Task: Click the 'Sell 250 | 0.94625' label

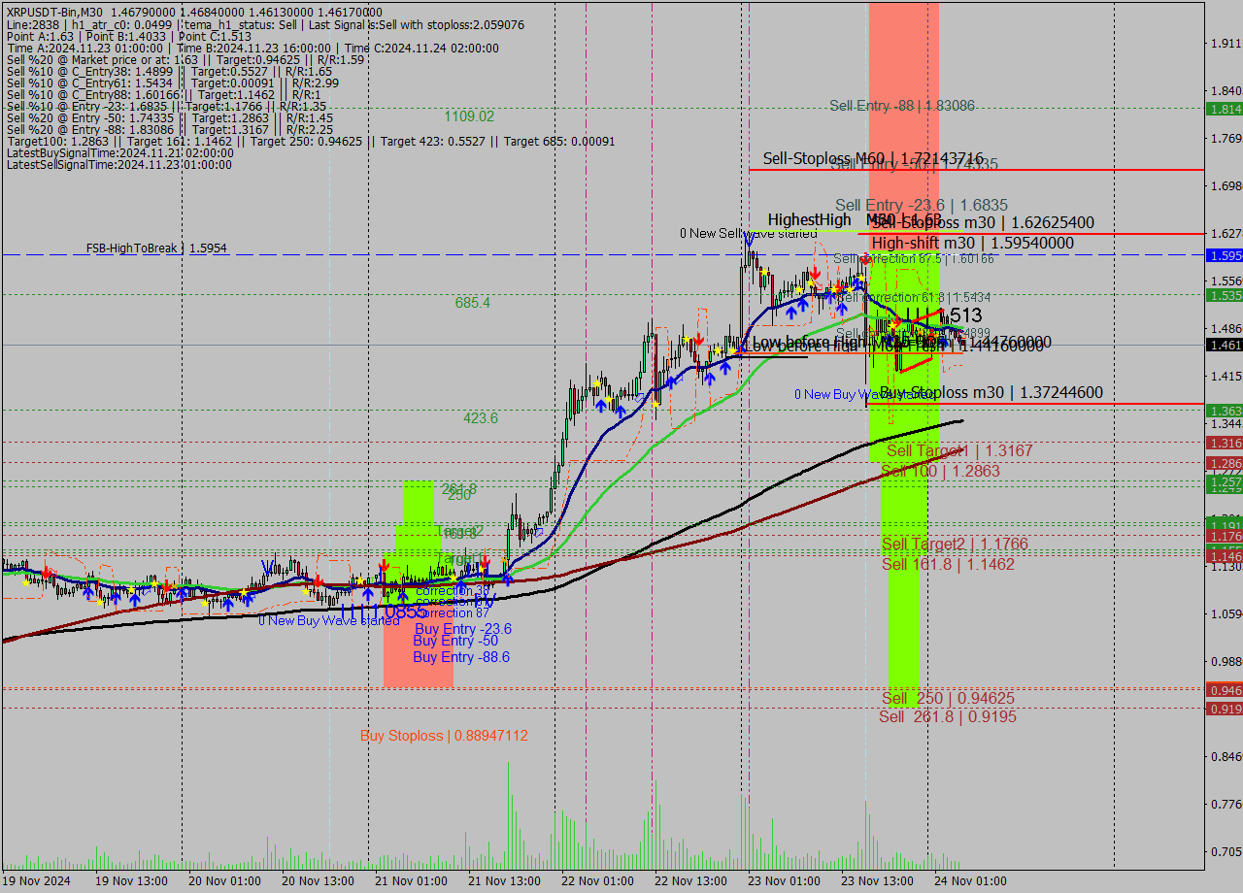Action: [x=949, y=698]
